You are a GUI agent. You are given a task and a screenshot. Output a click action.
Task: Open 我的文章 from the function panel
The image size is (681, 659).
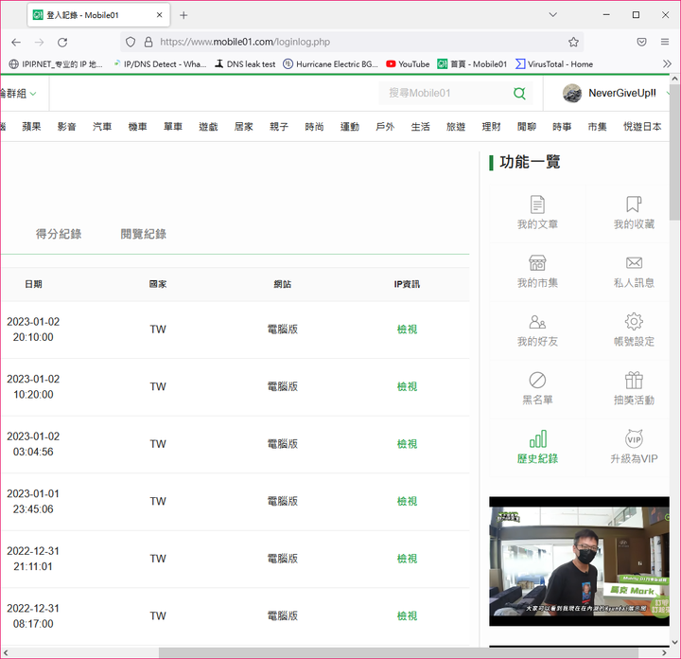[x=537, y=213]
